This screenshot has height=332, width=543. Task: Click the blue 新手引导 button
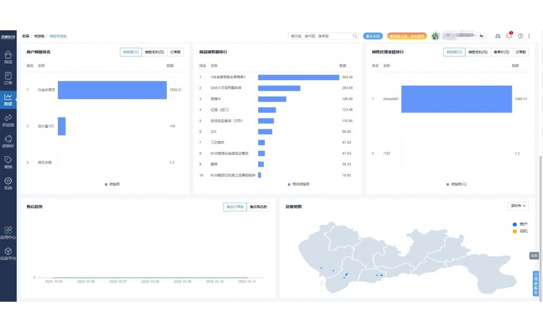point(373,36)
